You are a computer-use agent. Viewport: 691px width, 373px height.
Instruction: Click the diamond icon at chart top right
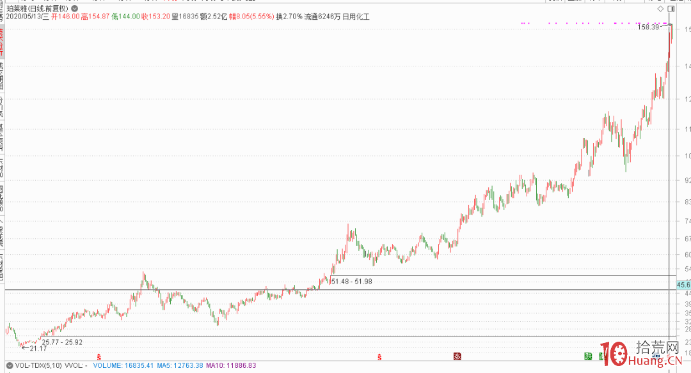tap(660, 9)
